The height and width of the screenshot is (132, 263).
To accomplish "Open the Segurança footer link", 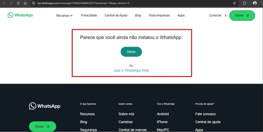I will tap(88, 130).
